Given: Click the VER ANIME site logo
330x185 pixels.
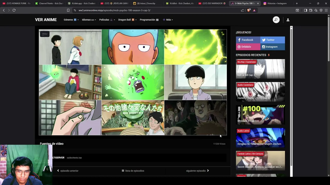Looking at the screenshot, I should tap(46, 20).
